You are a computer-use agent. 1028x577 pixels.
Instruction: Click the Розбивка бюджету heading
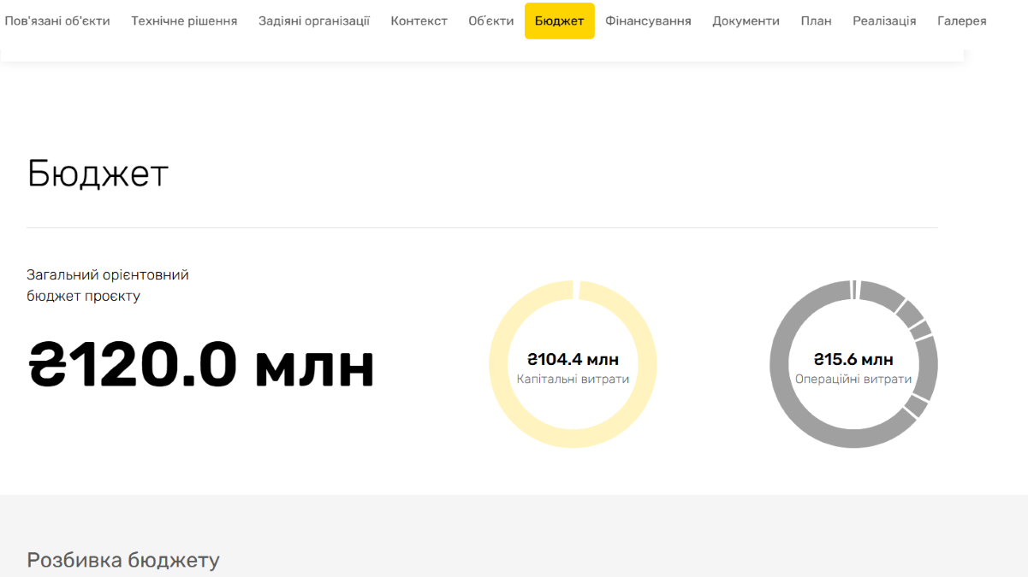[x=123, y=560]
